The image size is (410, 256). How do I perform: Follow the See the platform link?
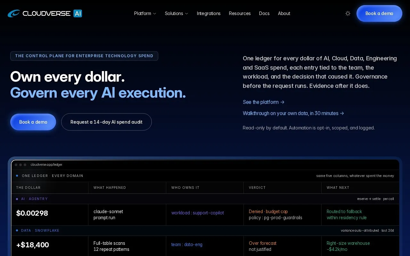coord(264,102)
